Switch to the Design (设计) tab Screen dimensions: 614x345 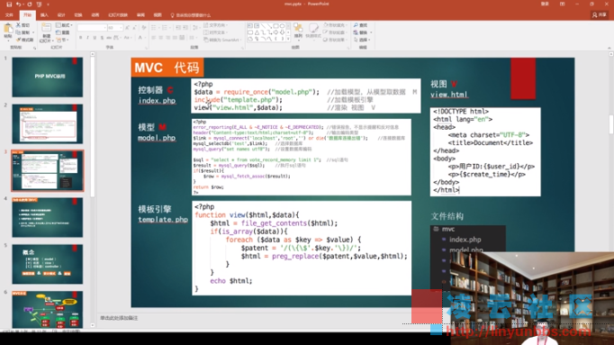pos(61,15)
